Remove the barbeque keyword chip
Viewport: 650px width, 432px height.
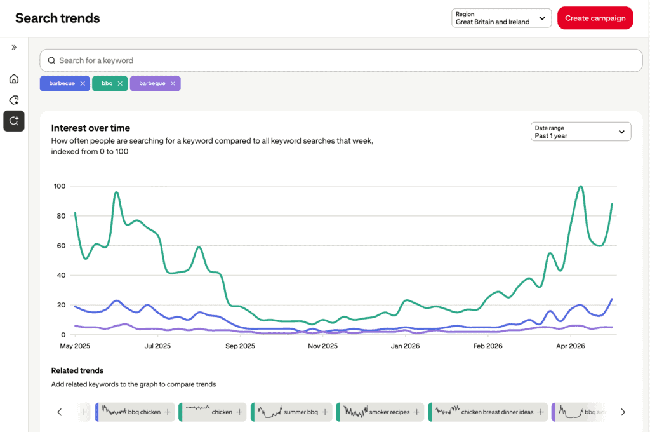tap(173, 83)
